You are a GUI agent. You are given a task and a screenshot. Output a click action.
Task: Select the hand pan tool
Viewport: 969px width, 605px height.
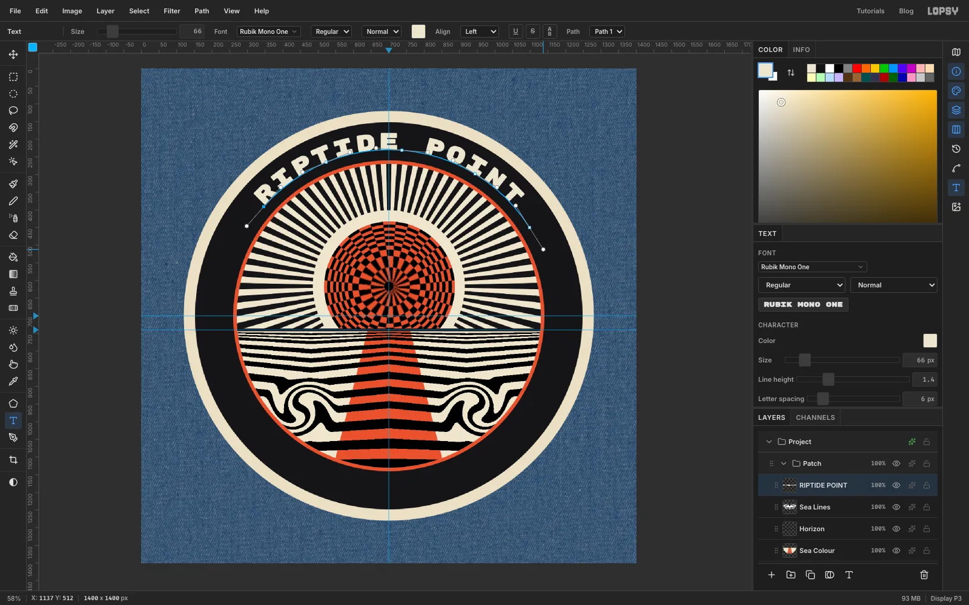tap(13, 364)
